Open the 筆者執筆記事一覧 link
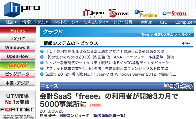Viewport: 196px width, 119px height. (109, 116)
